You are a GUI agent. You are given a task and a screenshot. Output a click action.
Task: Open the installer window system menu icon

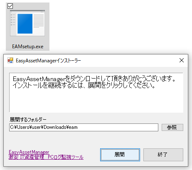[10, 60]
